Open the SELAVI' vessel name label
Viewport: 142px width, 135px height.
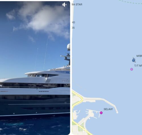click(x=108, y=109)
